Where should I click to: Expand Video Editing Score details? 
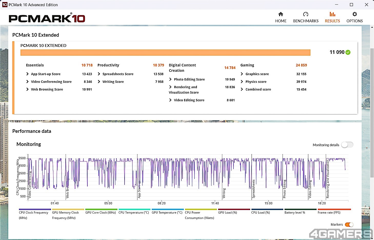(170, 100)
